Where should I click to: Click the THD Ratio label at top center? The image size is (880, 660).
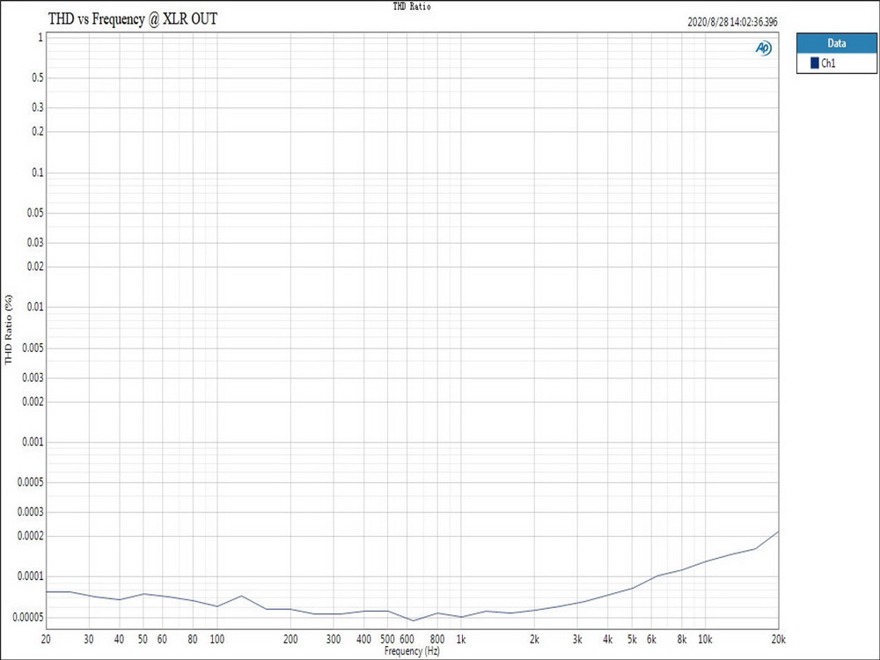pos(410,6)
